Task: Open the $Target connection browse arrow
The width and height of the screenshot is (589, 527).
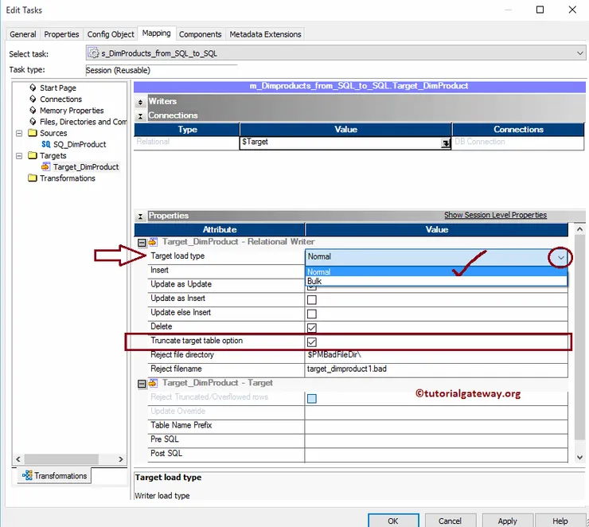Action: coord(445,143)
